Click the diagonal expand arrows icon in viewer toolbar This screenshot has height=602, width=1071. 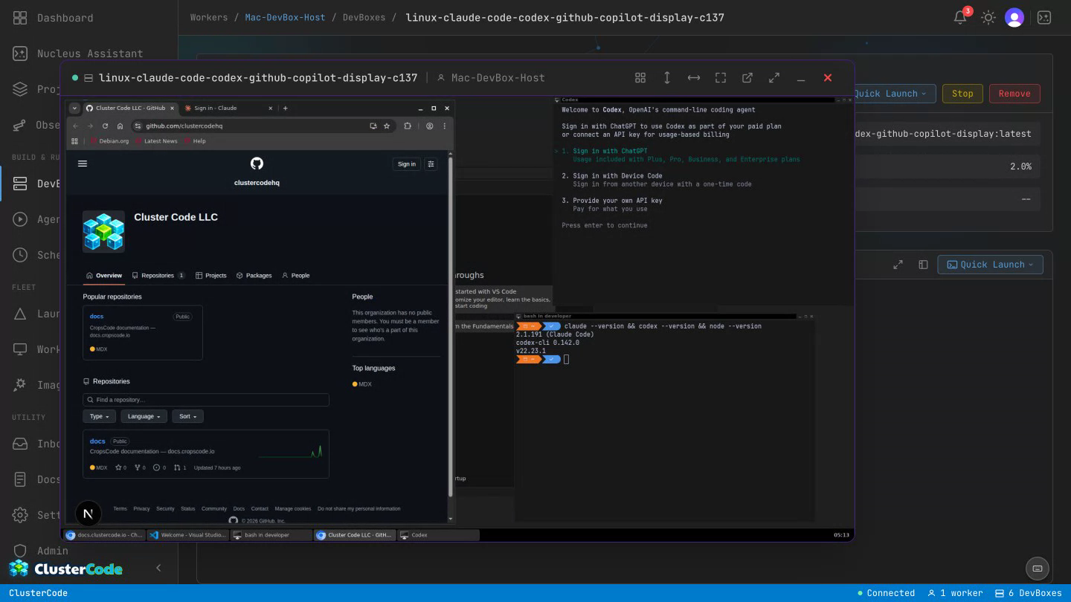(774, 77)
